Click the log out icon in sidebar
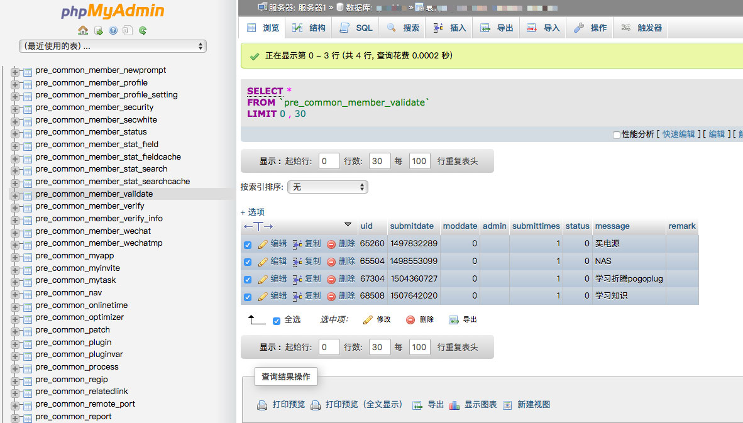The image size is (743, 423). [99, 31]
